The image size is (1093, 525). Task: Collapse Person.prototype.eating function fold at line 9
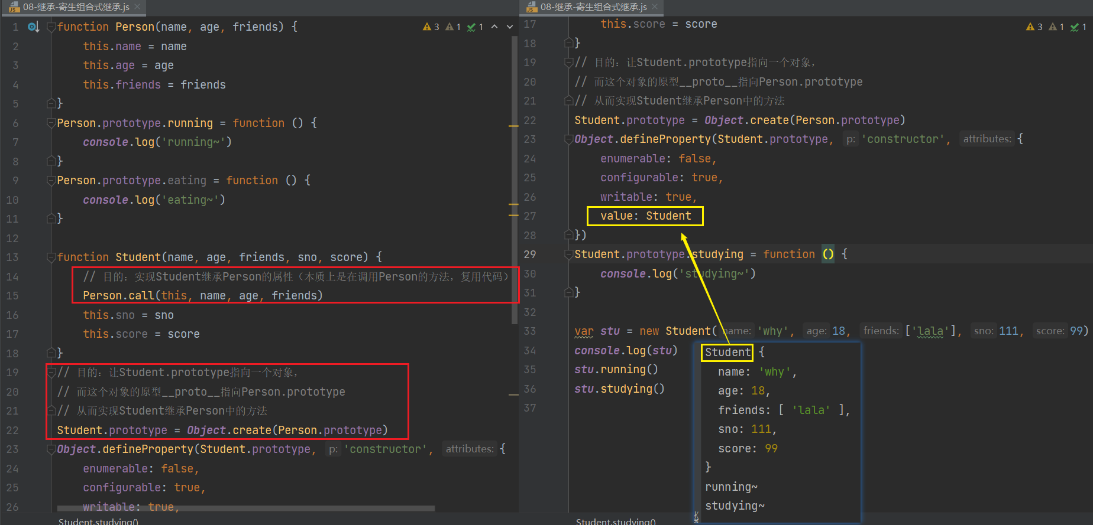click(x=51, y=180)
